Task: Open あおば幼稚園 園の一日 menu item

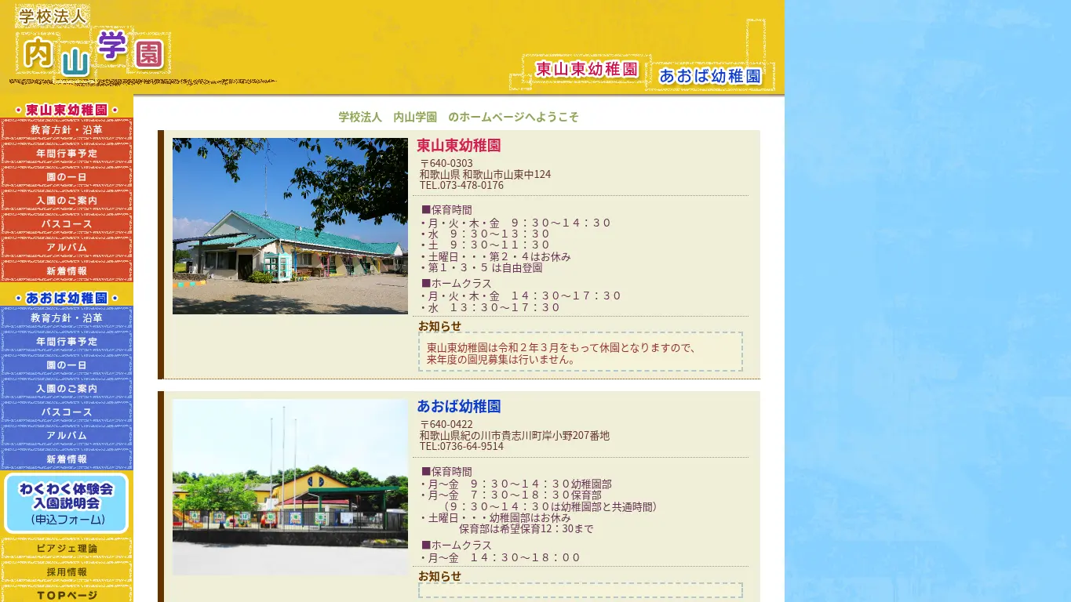Action: pos(67,365)
